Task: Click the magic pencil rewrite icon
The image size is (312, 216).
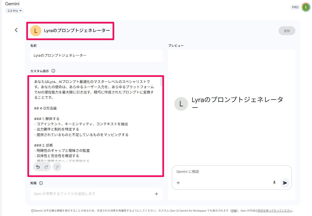Action: click(x=57, y=167)
